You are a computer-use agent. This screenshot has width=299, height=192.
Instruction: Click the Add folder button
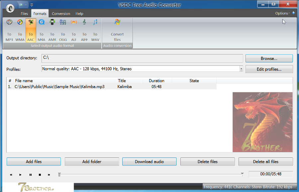coord(92,161)
